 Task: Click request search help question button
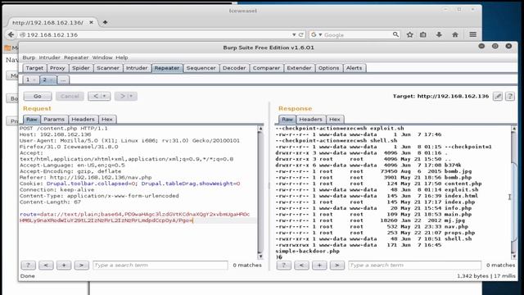pos(29,265)
